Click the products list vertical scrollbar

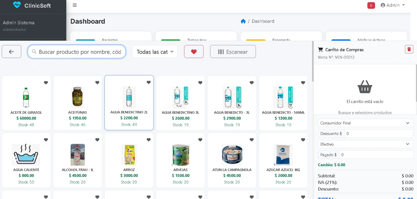313,61
